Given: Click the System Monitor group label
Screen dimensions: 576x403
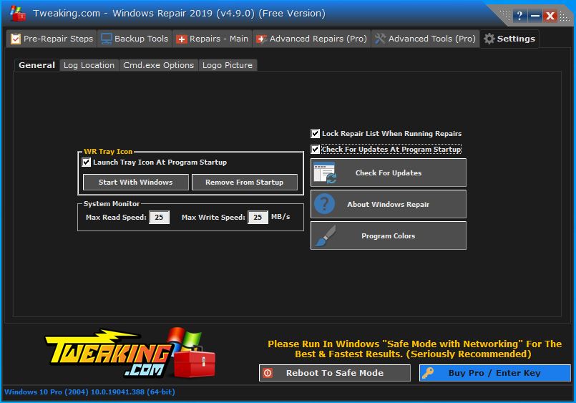Looking at the screenshot, I should pos(112,203).
